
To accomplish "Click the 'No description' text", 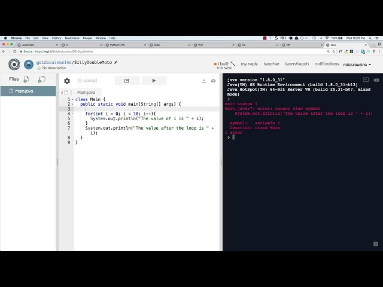I will (54, 68).
